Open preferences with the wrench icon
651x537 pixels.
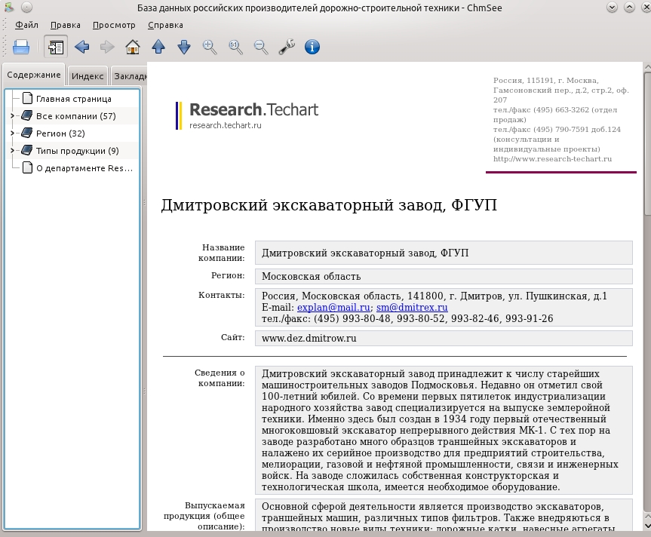click(x=287, y=47)
